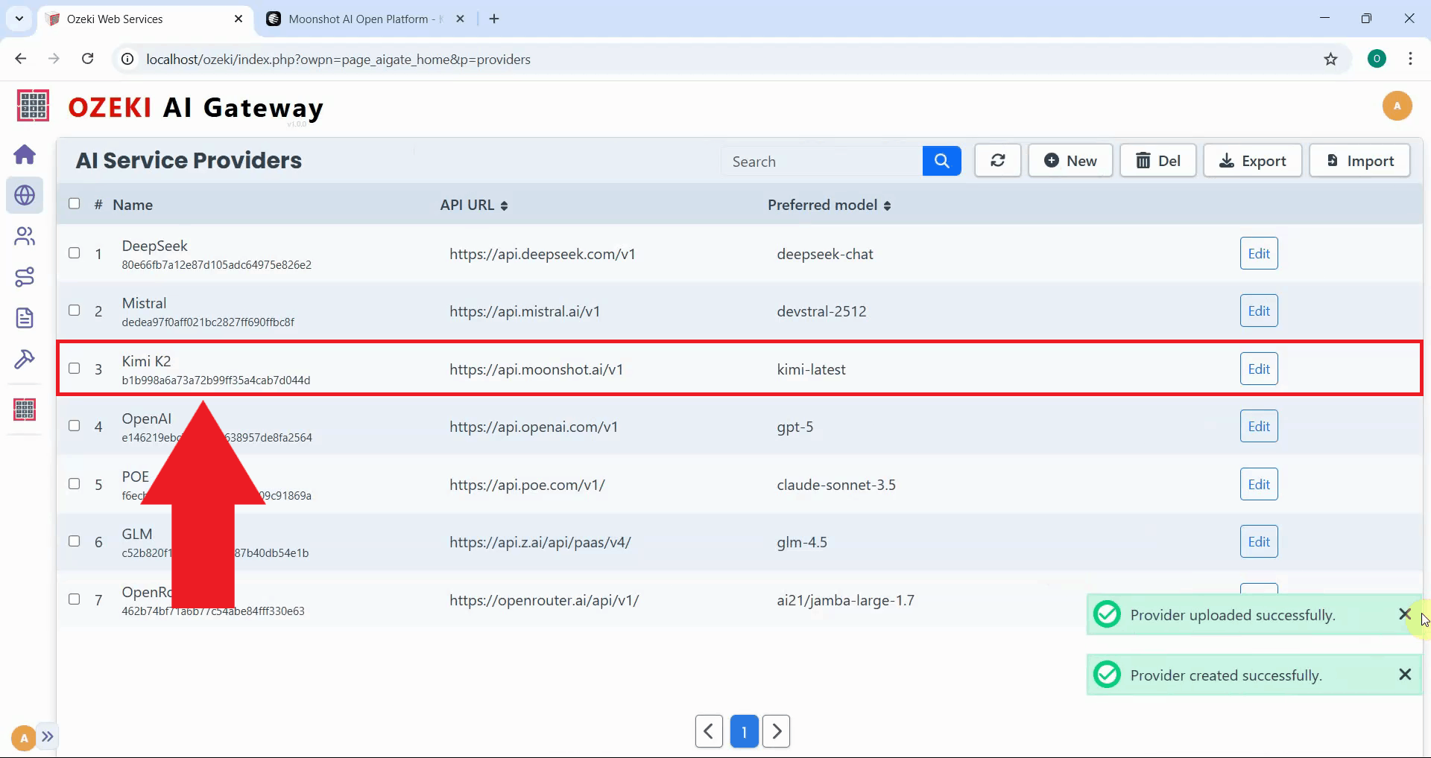
Task: Tick the DeepSeek row checkbox
Action: click(75, 253)
